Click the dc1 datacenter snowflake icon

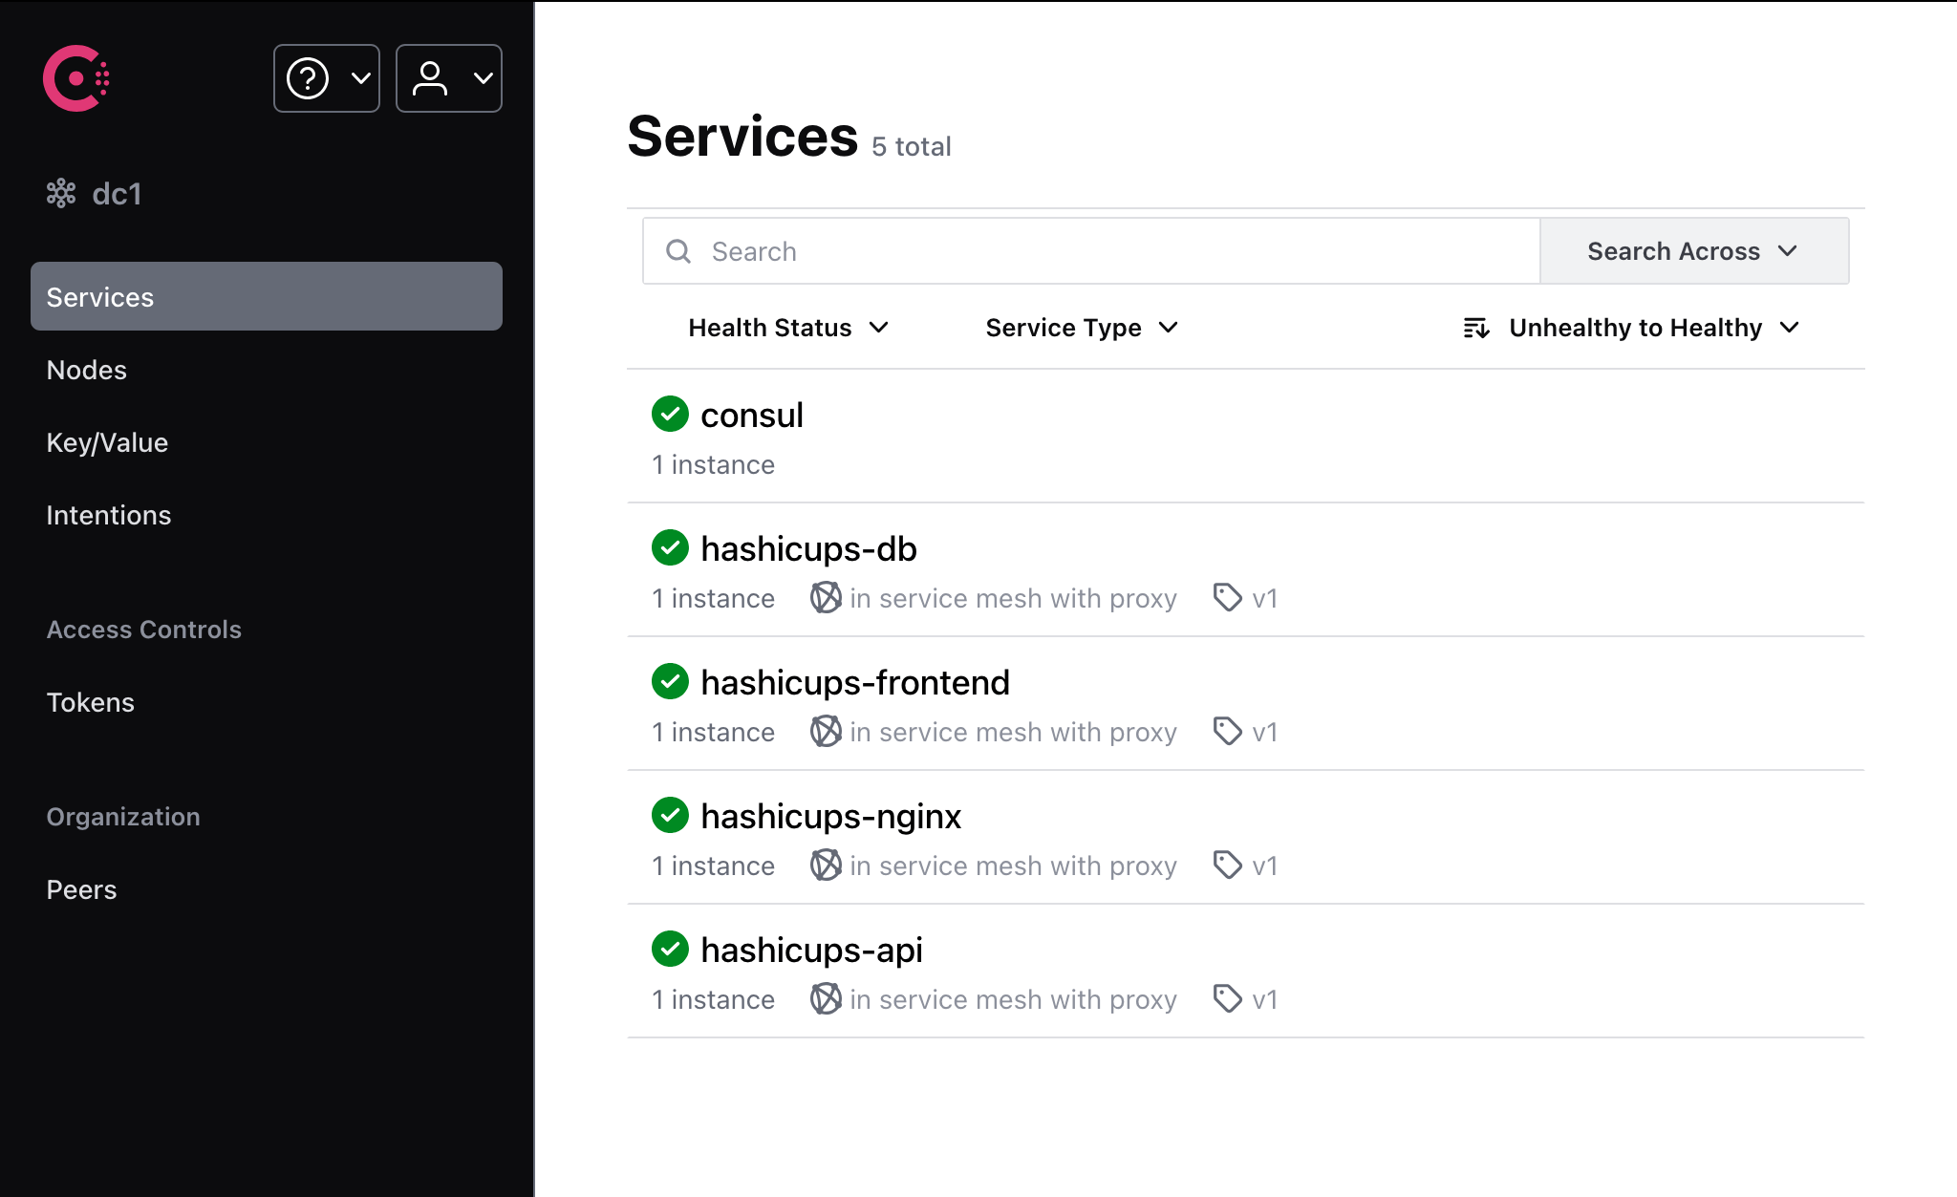62,193
